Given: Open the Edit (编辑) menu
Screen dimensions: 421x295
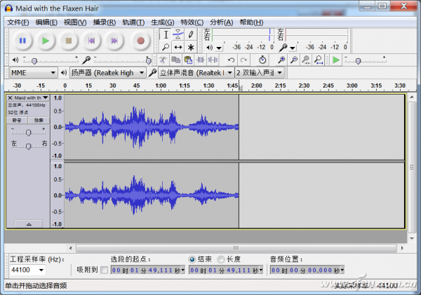Looking at the screenshot, I should click(46, 22).
